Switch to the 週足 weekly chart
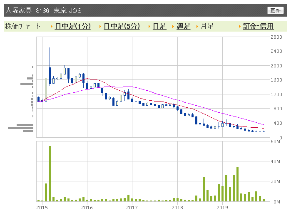The width and height of the screenshot is (291, 218). pyautogui.click(x=183, y=26)
